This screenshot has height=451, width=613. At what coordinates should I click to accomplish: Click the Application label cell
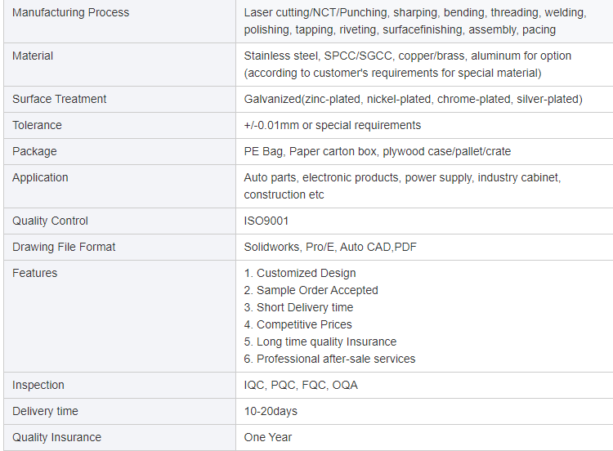click(40, 177)
